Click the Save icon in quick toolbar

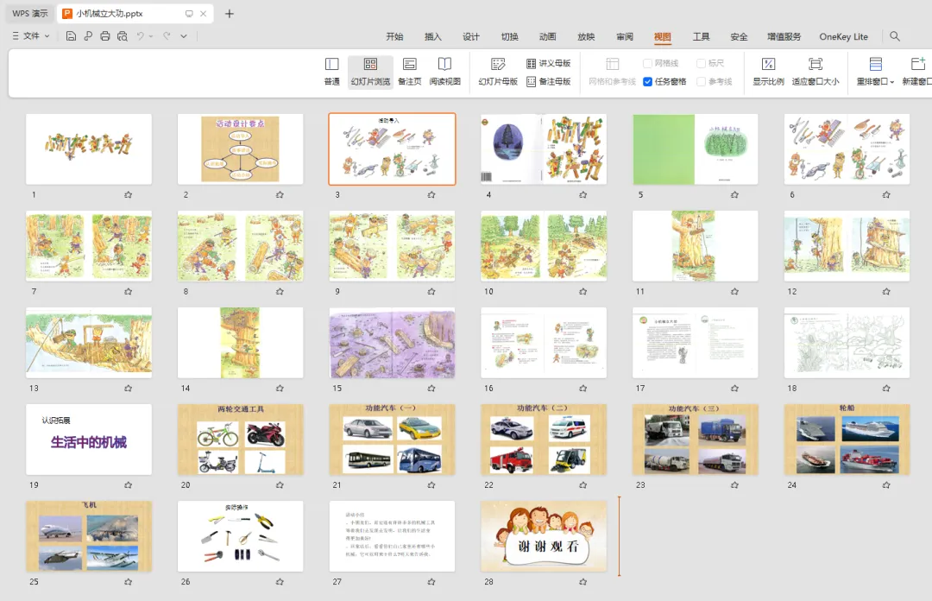[x=71, y=36]
